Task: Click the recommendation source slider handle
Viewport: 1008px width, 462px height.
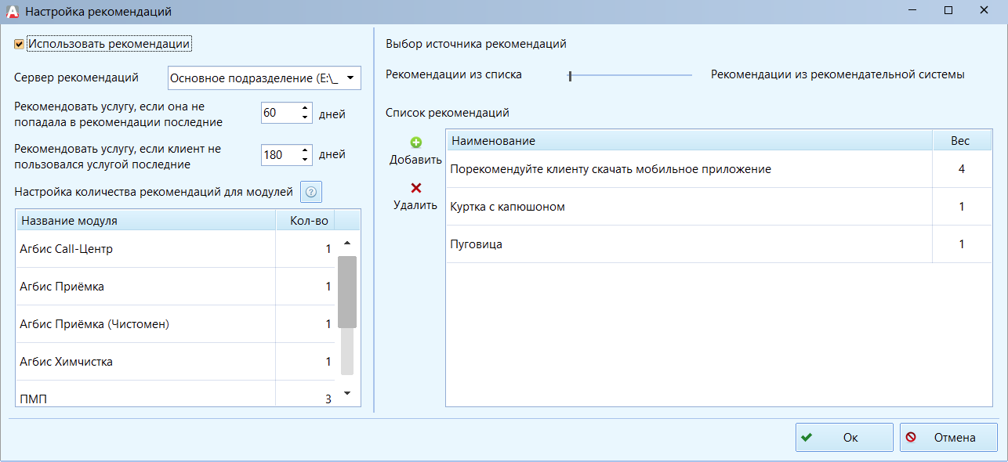Action: click(571, 76)
